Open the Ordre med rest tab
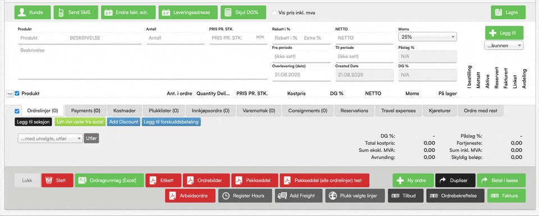 (x=481, y=111)
